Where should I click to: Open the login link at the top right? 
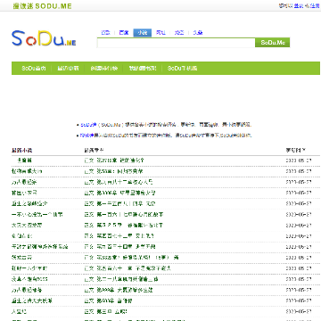(299, 5)
